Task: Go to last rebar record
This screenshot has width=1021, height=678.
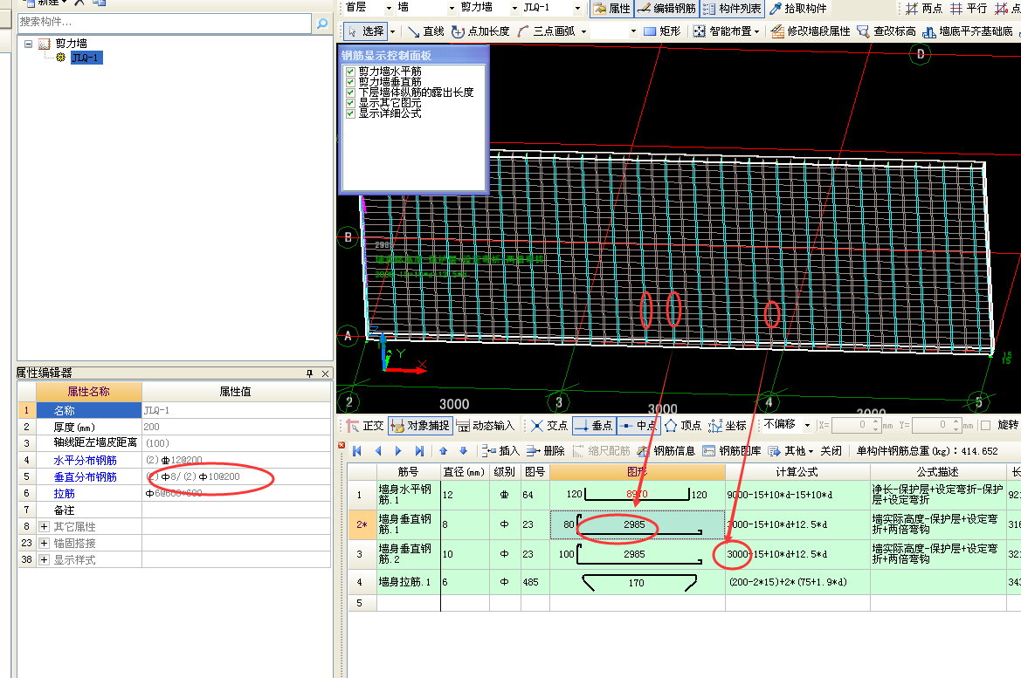Action: click(419, 451)
